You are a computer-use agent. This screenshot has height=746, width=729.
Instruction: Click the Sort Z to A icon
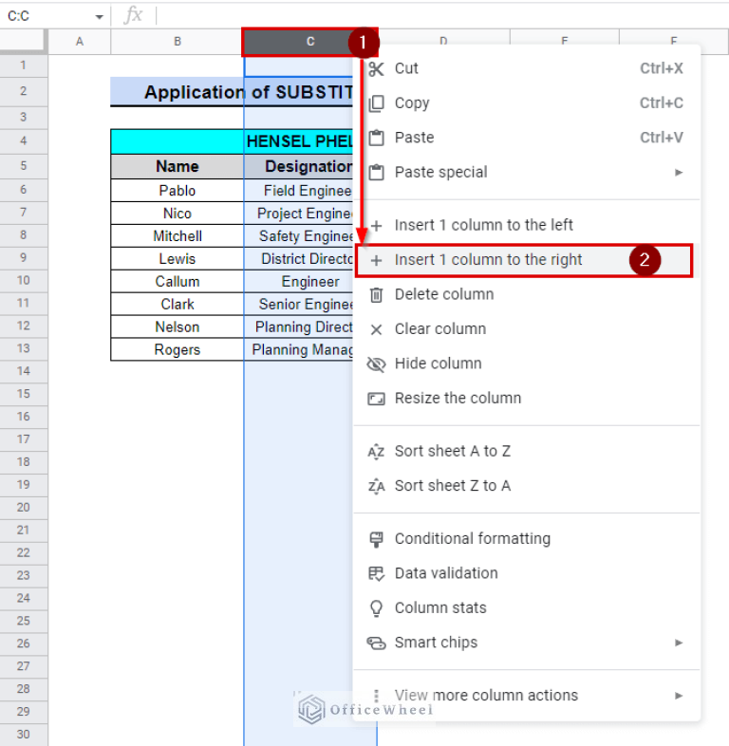tap(376, 486)
